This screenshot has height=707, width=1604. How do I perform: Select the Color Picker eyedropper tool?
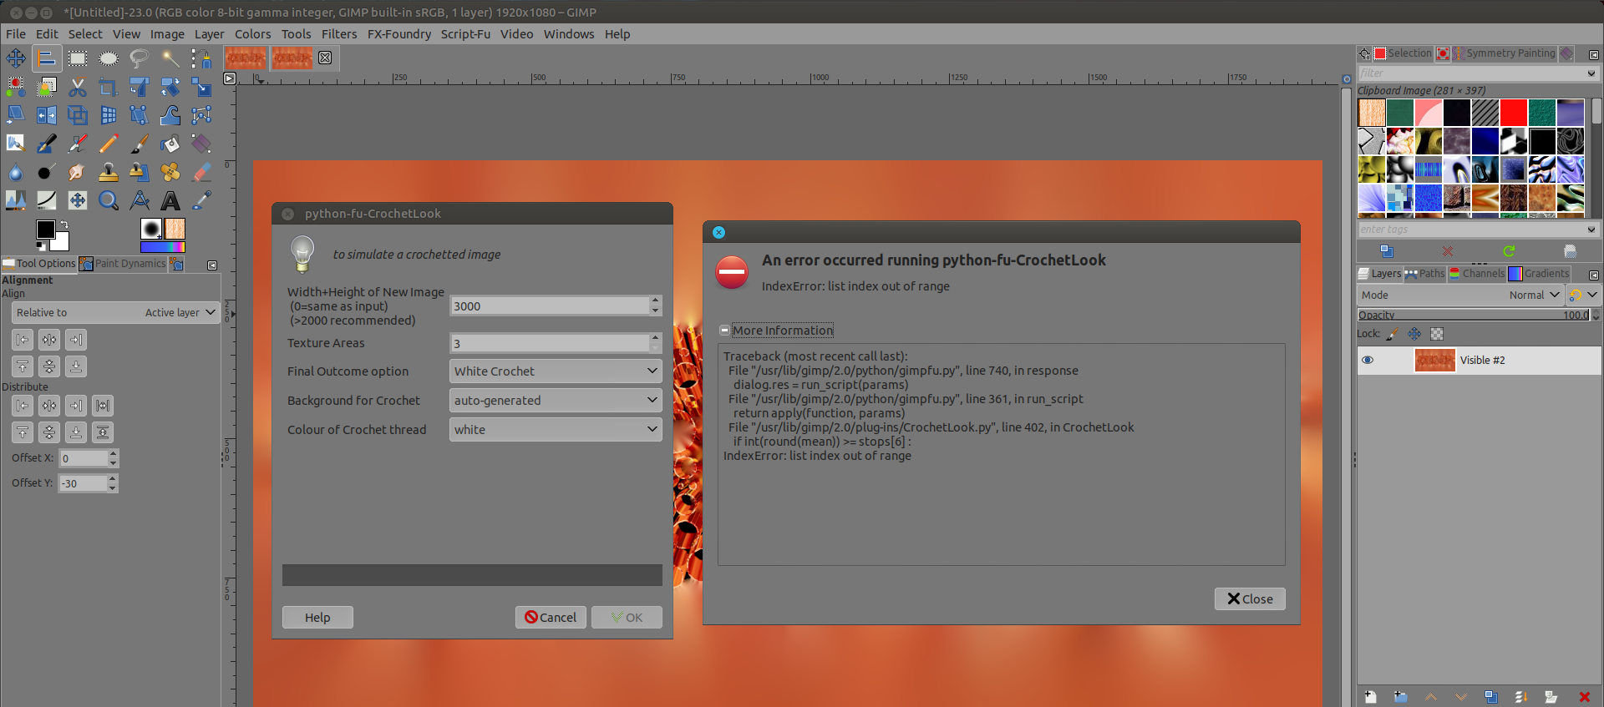[x=201, y=200]
